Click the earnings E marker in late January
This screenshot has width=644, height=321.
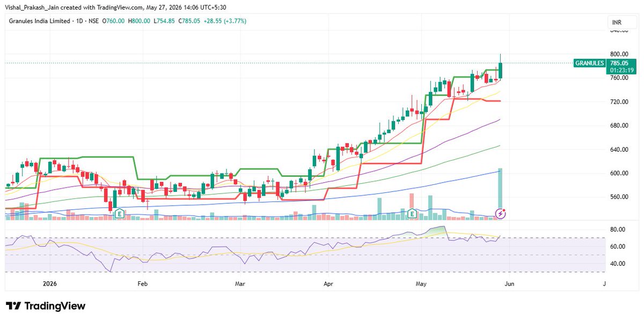pyautogui.click(x=121, y=213)
